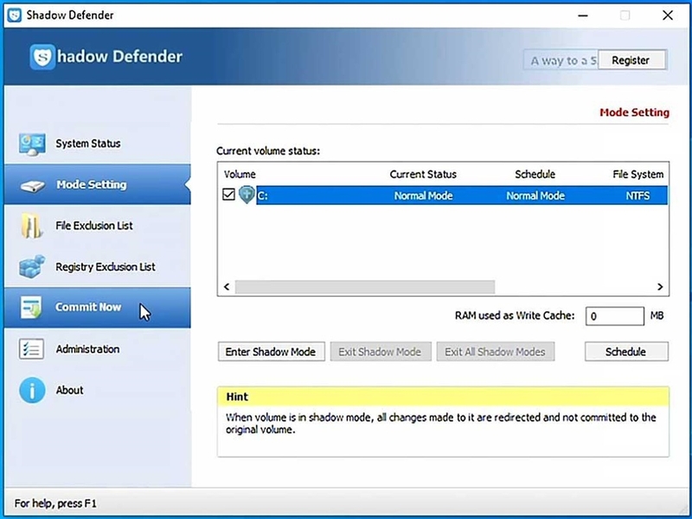The image size is (692, 519).
Task: Click Enter Shadow Mode button
Action: pos(271,352)
